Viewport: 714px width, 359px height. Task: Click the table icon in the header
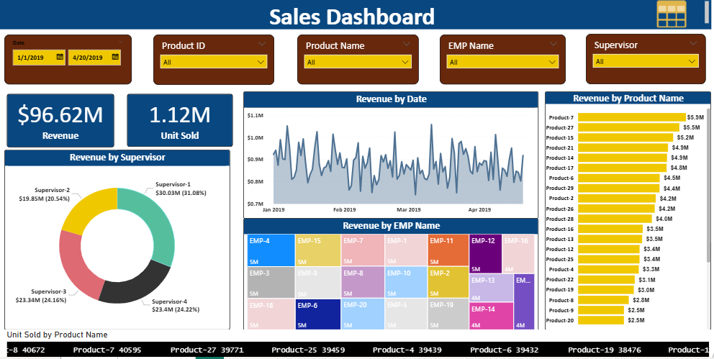(671, 14)
